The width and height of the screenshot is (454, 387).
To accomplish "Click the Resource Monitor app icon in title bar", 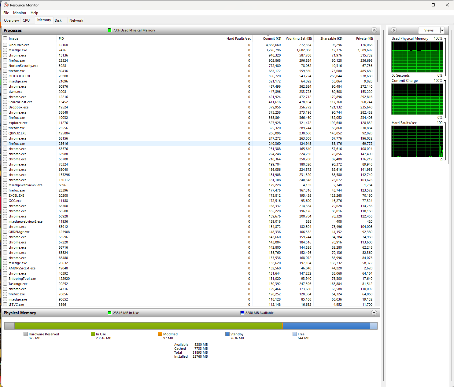I will tap(6, 5).
